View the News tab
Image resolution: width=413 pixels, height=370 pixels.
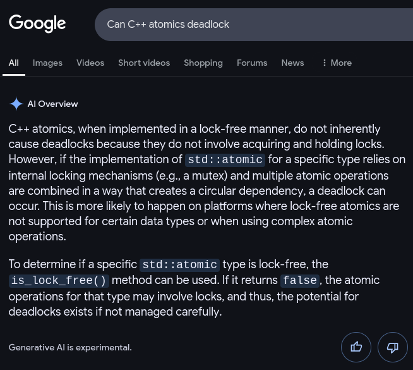[x=292, y=63]
